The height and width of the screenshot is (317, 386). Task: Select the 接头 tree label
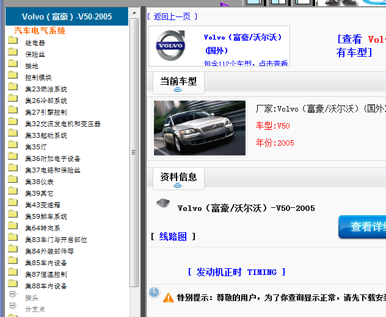32,297
